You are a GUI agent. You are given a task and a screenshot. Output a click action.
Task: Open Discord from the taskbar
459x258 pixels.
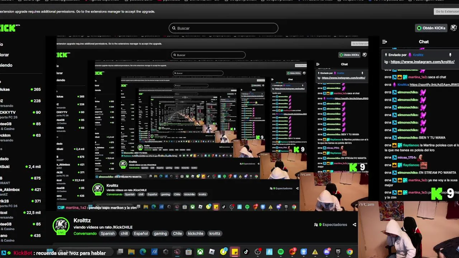(327, 252)
